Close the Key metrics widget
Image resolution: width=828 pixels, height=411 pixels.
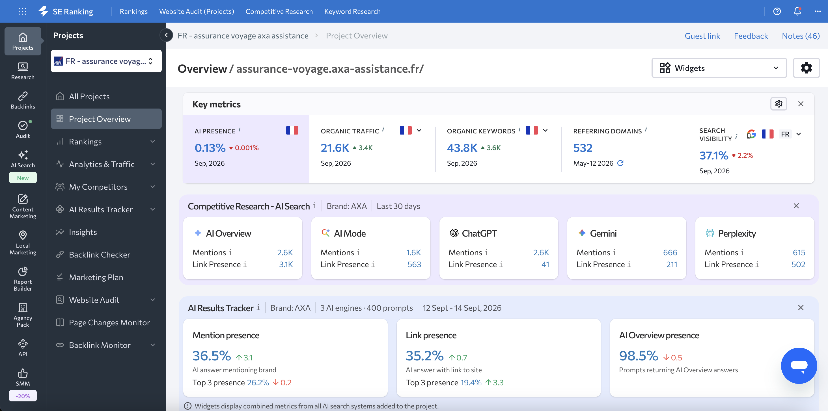(801, 104)
